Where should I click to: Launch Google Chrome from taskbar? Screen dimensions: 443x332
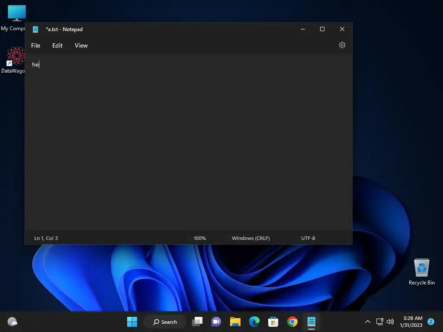pos(292,322)
